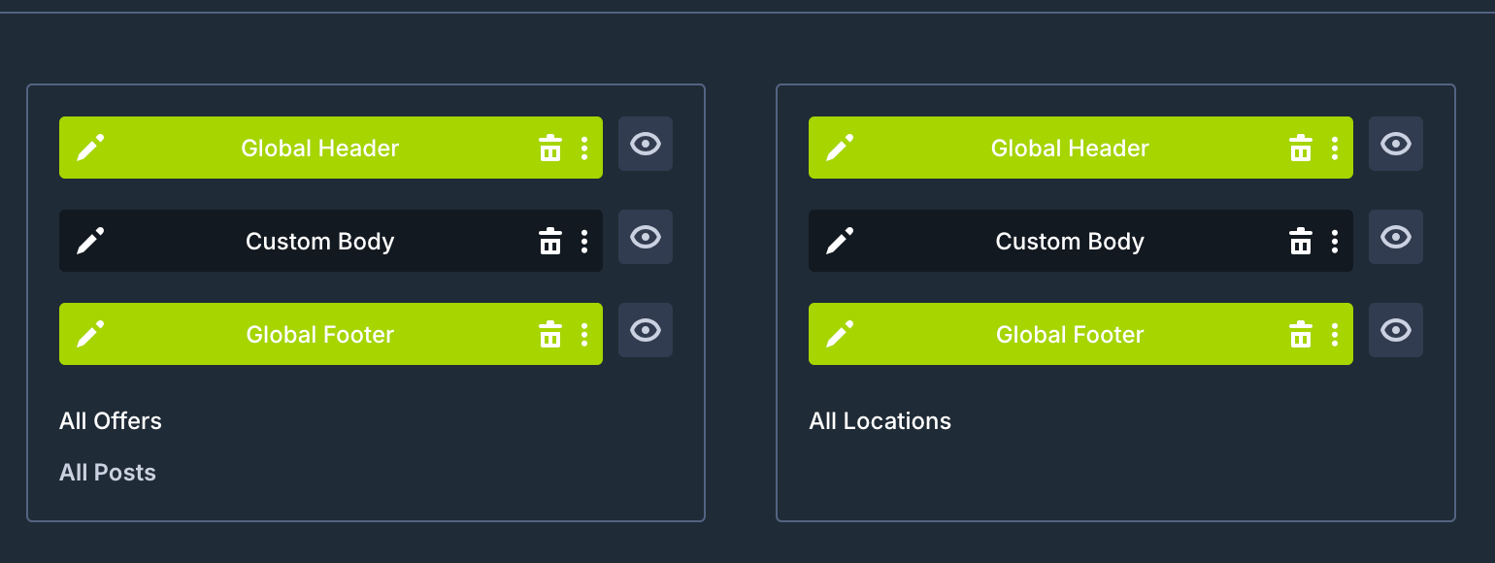Preview Global Header in the All Offers card
This screenshot has width=1495, height=563.
pyautogui.click(x=646, y=144)
